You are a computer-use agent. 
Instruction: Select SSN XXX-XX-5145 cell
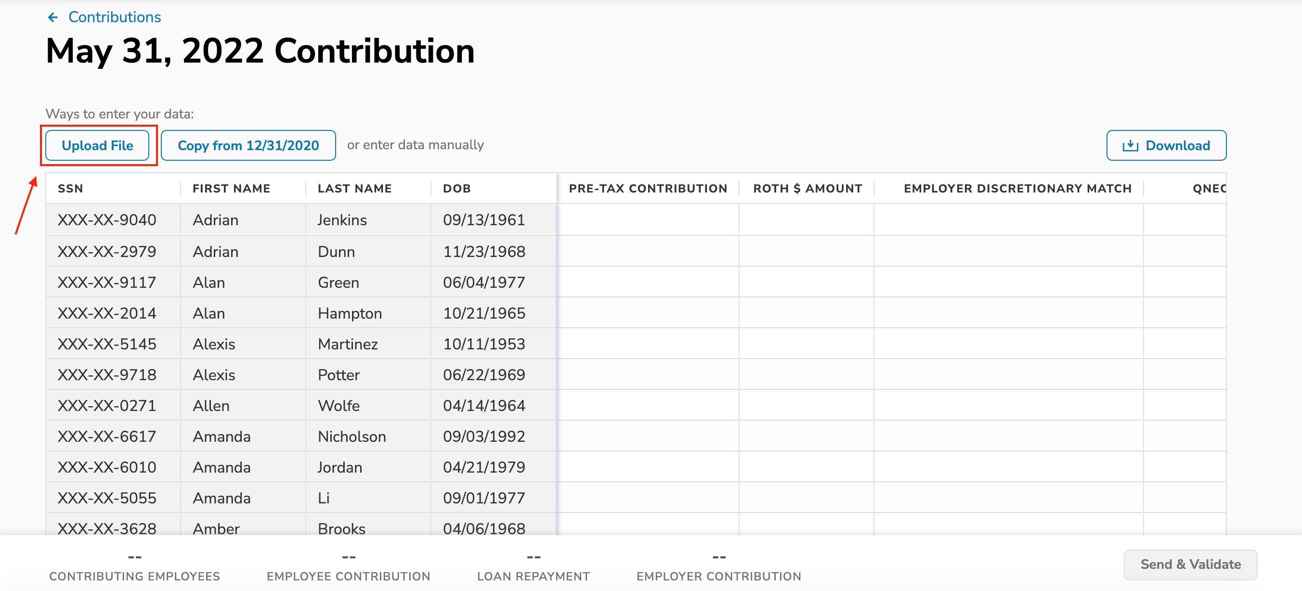113,344
